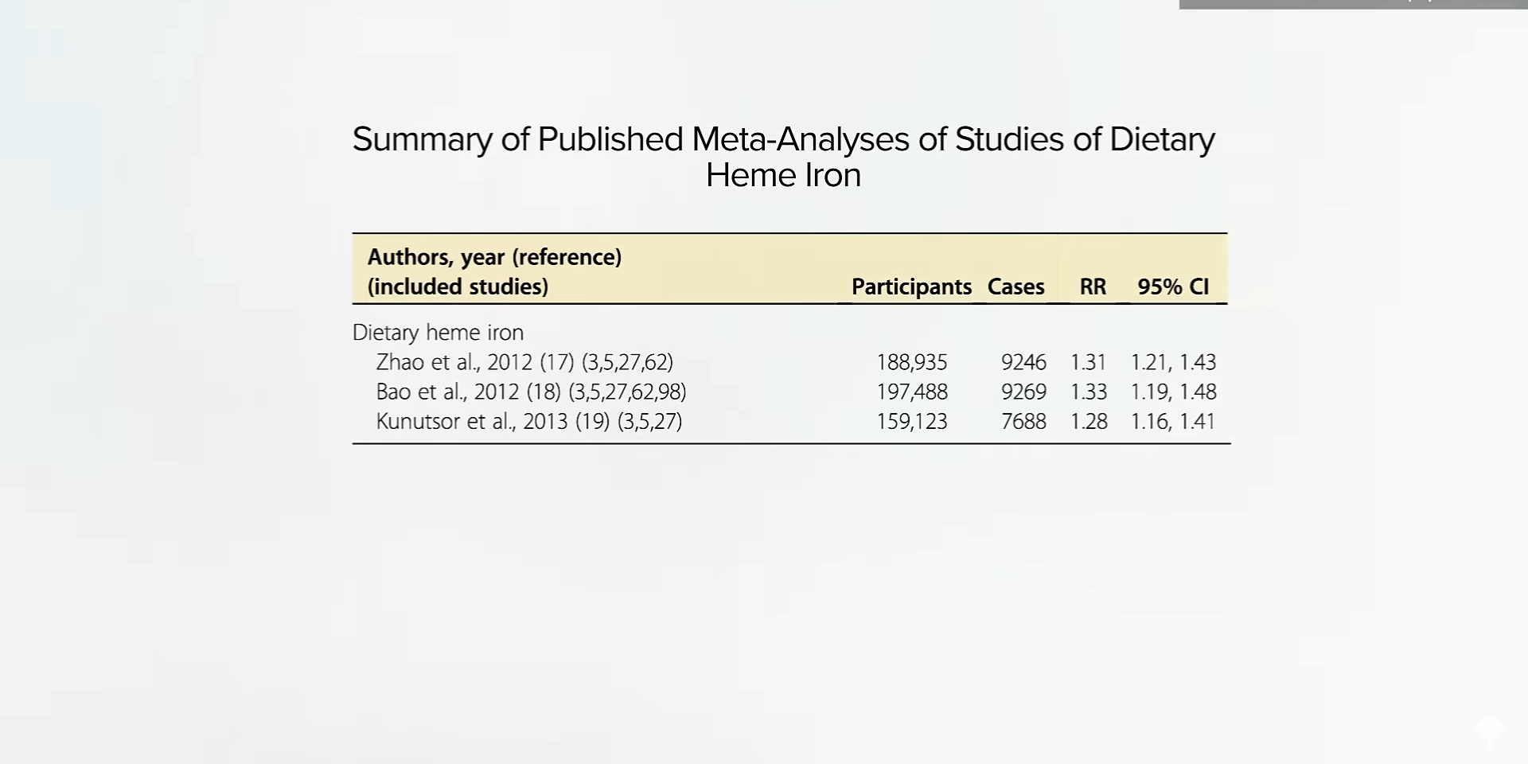The width and height of the screenshot is (1528, 764).
Task: Click the gray bar at top right
Action: point(1351,4)
